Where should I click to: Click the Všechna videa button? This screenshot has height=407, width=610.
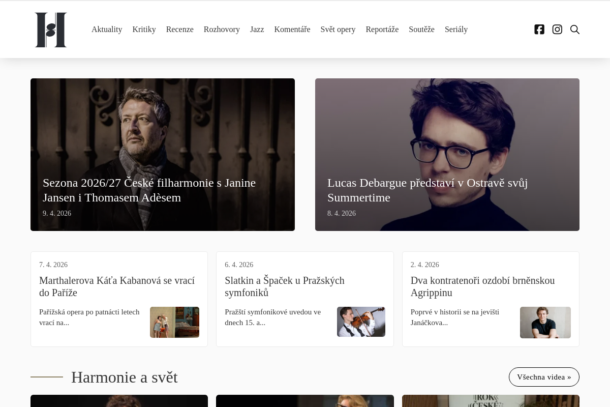point(544,377)
